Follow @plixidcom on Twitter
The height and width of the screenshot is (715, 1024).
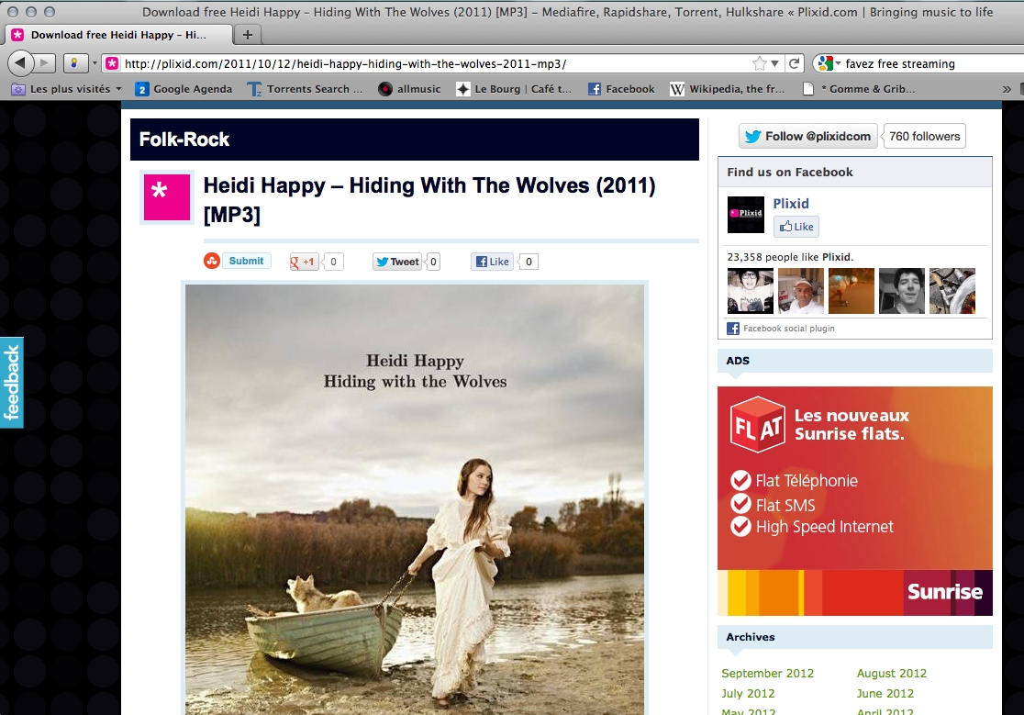coord(807,136)
